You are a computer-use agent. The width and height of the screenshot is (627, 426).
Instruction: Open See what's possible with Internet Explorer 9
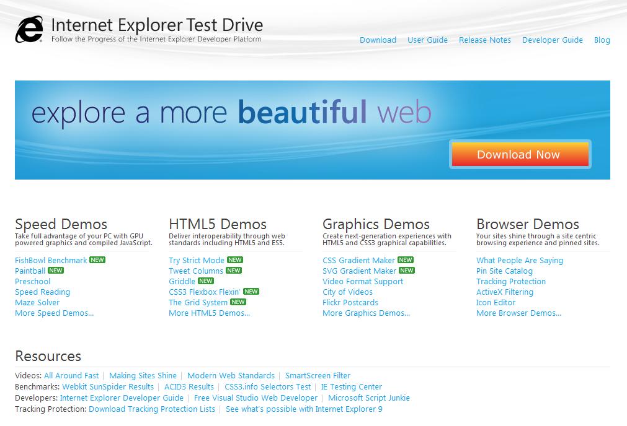[x=304, y=409]
